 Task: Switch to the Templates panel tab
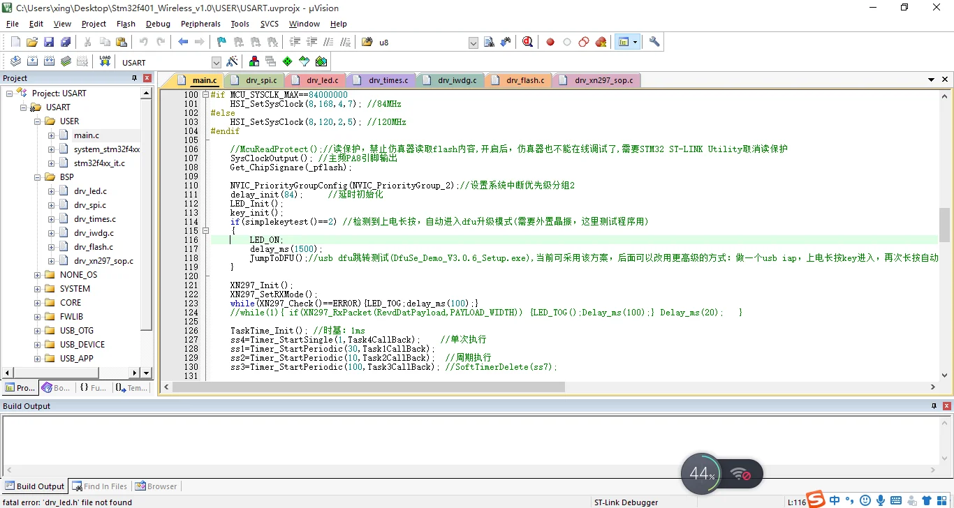point(132,387)
